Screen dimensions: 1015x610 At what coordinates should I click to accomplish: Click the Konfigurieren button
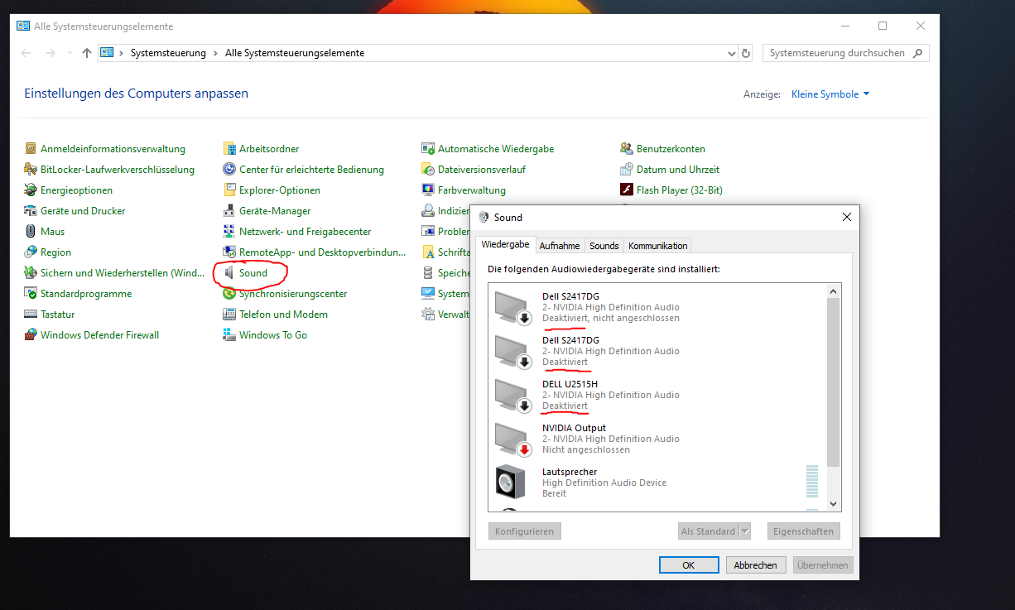coord(524,531)
